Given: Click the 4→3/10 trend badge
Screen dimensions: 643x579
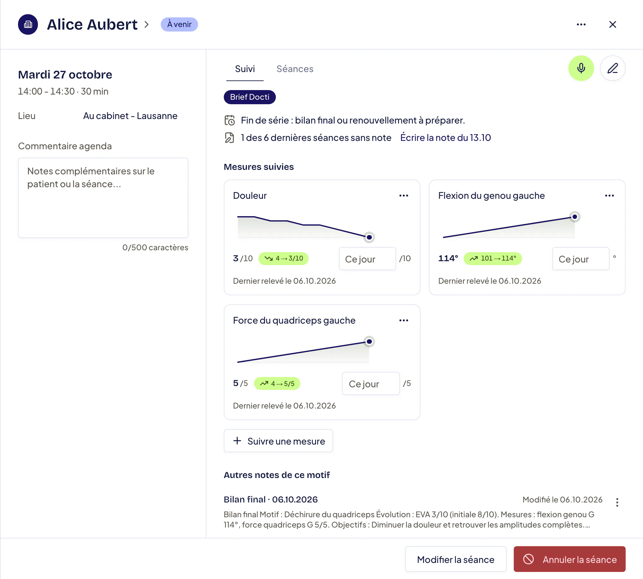Looking at the screenshot, I should tap(283, 259).
